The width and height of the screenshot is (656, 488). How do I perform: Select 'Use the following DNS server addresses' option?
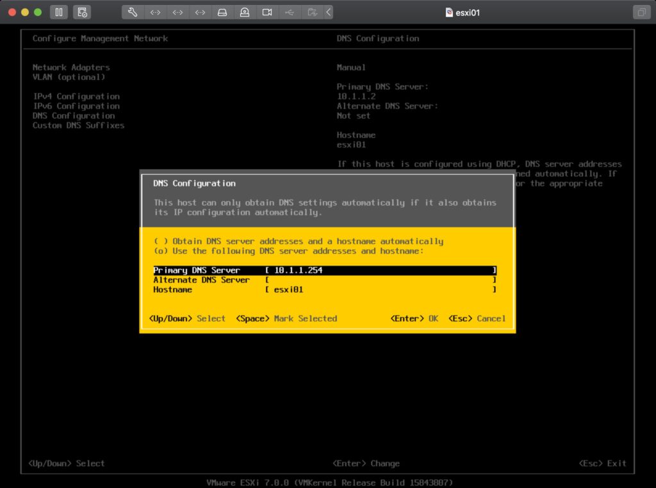pos(289,251)
